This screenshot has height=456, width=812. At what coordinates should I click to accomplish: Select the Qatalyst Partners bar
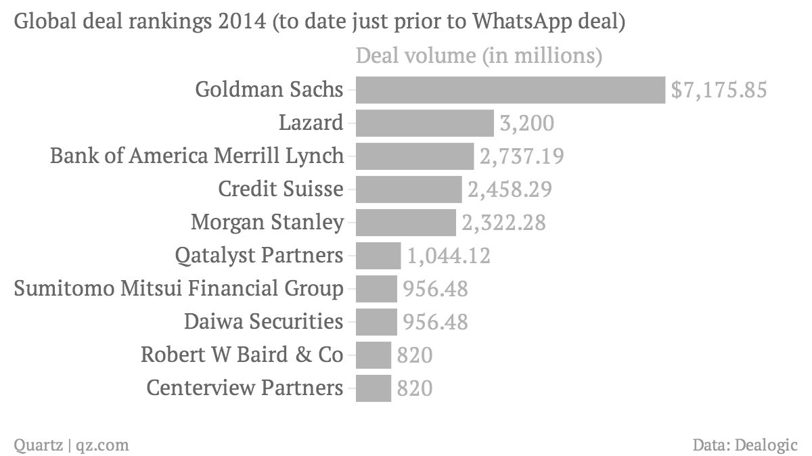click(x=378, y=256)
